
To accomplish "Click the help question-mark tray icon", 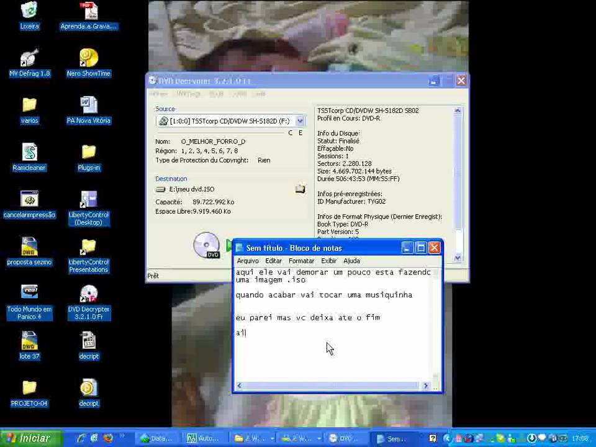I will tap(433, 438).
